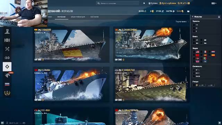Image resolution: width=222 pixels, height=125 pixels.
Task: Enable the Ресурс filter checkbox
Action: point(194,85)
